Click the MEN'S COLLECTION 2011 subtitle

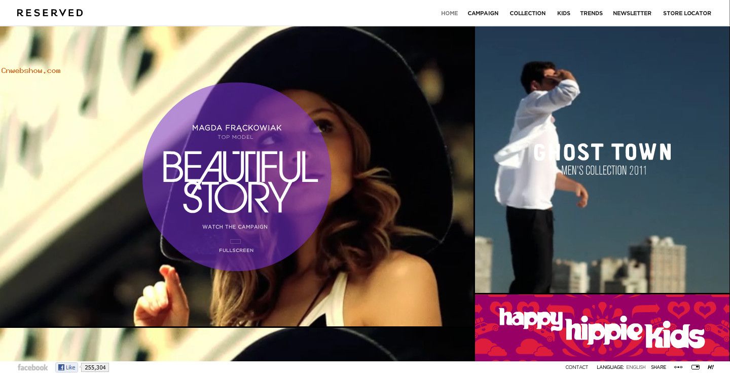point(604,171)
